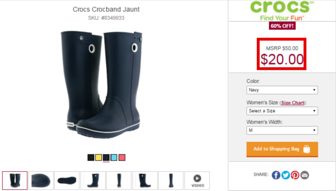The height and width of the screenshot is (191, 336).
Task: Share the boots on Twitter
Action: tap(285, 175)
